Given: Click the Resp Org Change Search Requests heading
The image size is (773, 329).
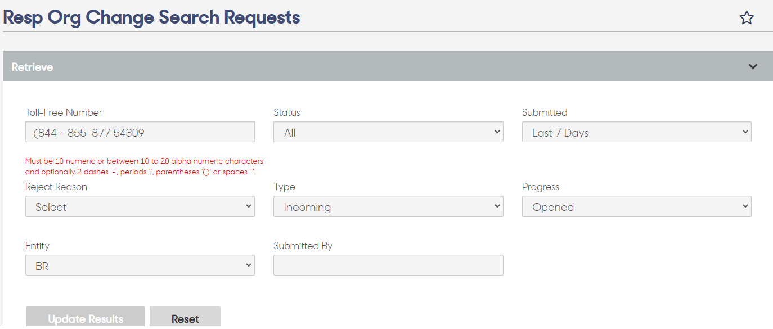Looking at the screenshot, I should 152,17.
